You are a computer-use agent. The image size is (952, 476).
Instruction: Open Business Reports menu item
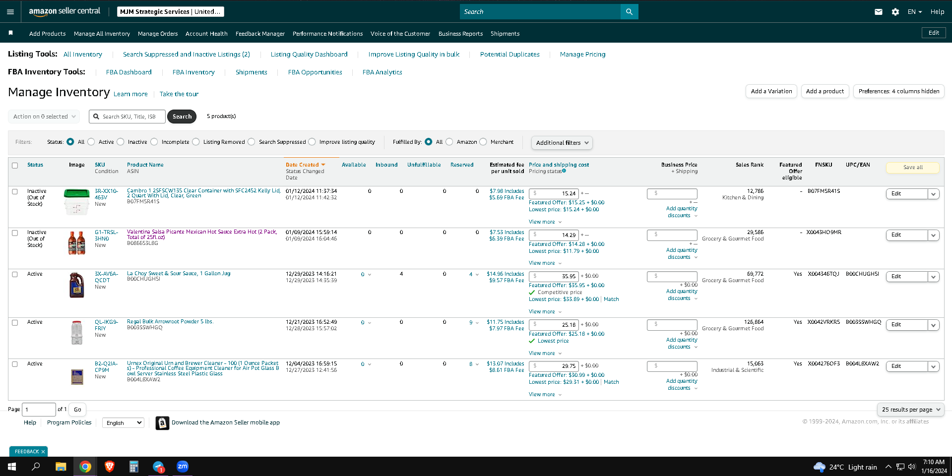(x=460, y=34)
